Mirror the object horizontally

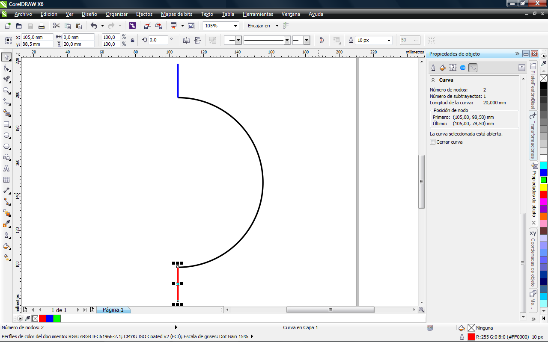[186, 40]
